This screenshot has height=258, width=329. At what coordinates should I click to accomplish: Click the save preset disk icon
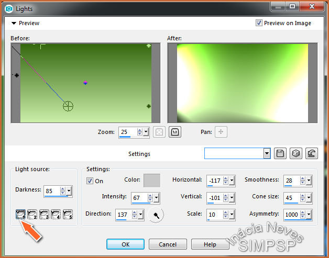coord(281,153)
